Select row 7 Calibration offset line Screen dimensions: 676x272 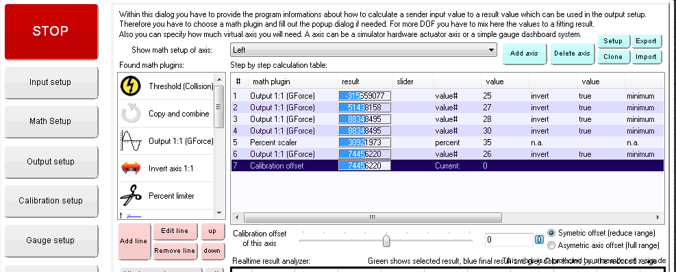[x=447, y=166]
